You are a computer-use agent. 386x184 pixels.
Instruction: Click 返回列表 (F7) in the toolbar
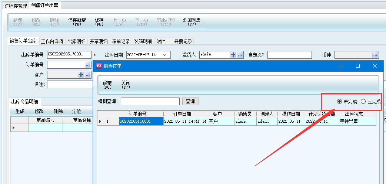pyautogui.click(x=192, y=22)
